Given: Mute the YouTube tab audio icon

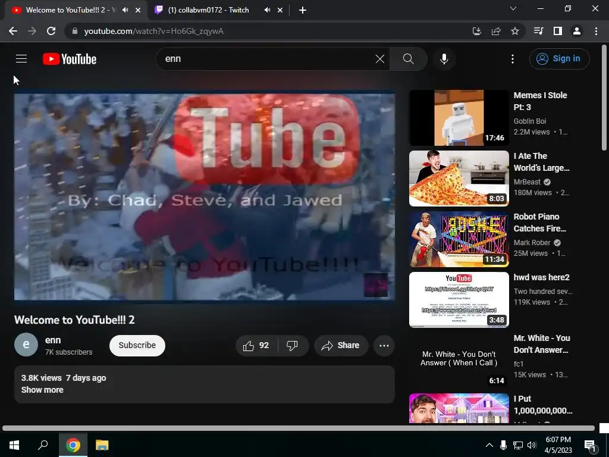Looking at the screenshot, I should coord(125,10).
